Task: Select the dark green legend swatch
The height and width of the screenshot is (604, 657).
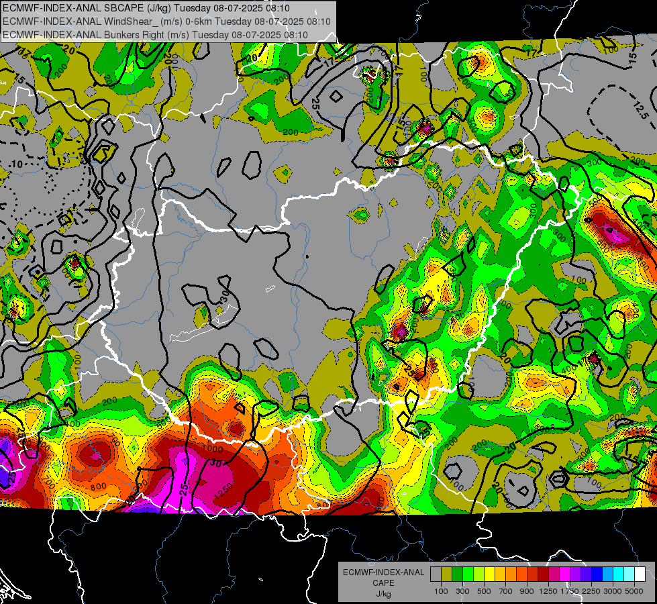Action: [457, 574]
